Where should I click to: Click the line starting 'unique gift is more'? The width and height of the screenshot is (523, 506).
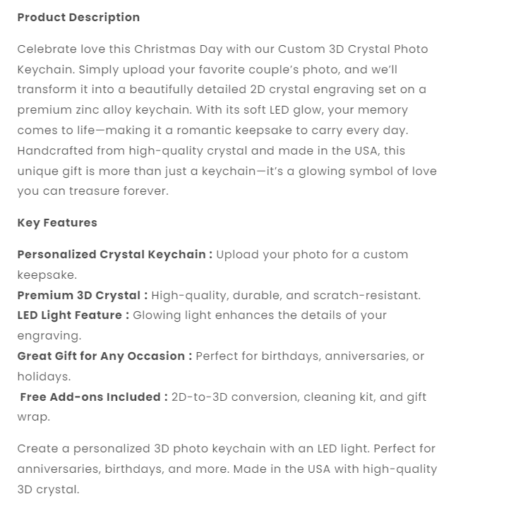(x=227, y=171)
